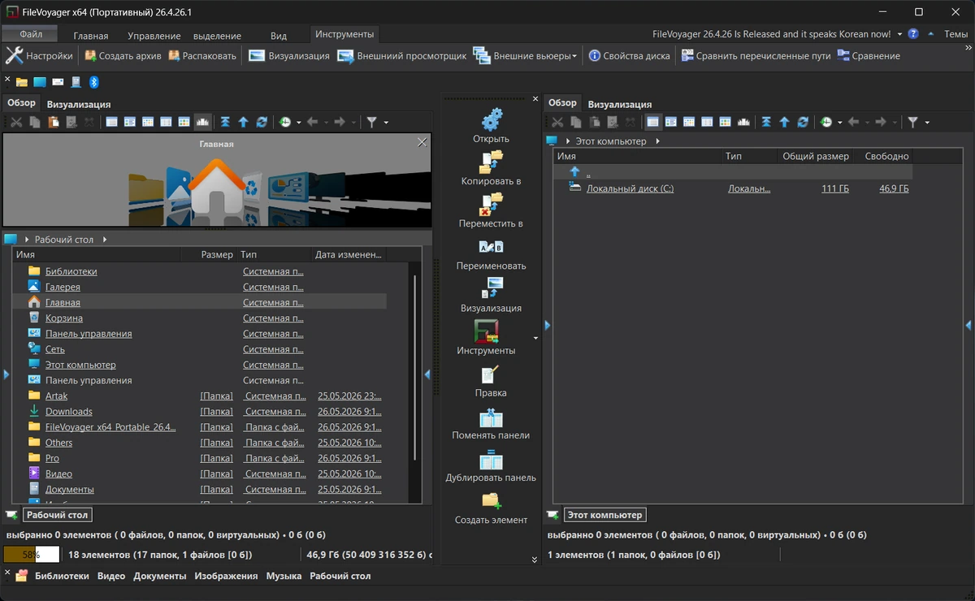Open Свойства диска info icon
Image resolution: width=975 pixels, height=601 pixels.
pyautogui.click(x=595, y=56)
